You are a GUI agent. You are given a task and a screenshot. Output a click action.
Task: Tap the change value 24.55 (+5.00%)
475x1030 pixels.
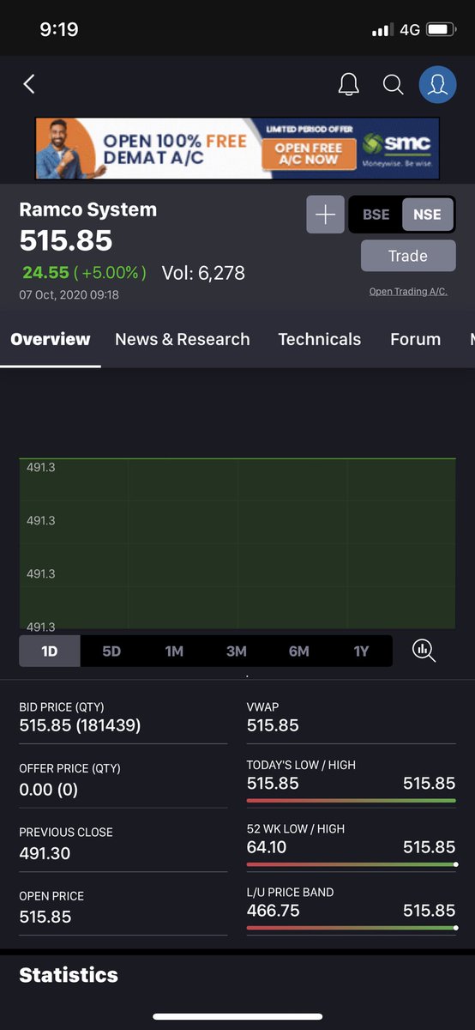click(x=84, y=273)
